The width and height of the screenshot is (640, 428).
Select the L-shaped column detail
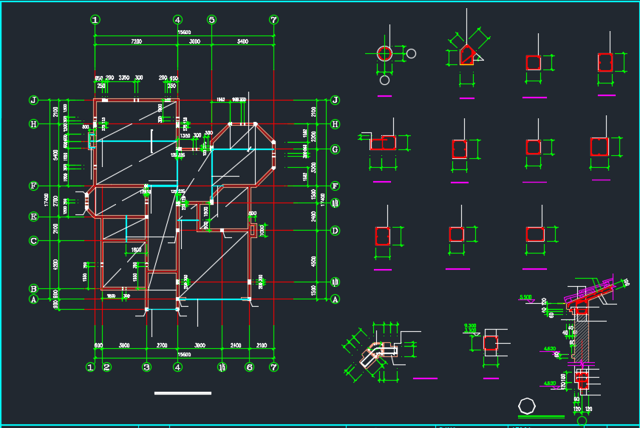tap(384, 143)
